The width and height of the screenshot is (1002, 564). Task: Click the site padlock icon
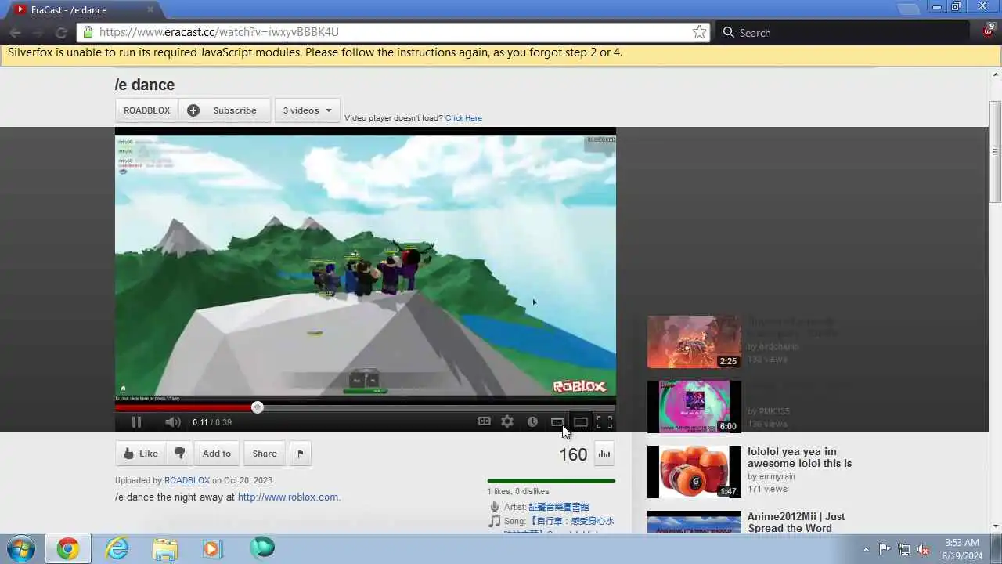coord(88,32)
